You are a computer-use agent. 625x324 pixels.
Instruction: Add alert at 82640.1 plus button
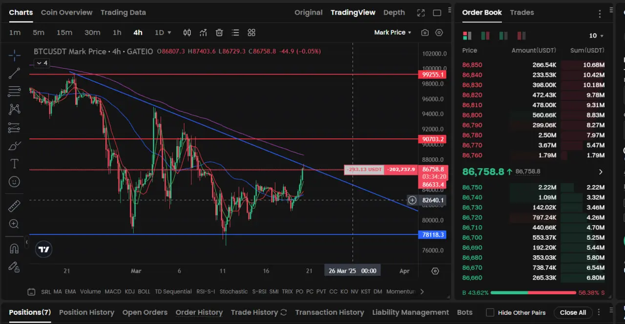tap(412, 200)
